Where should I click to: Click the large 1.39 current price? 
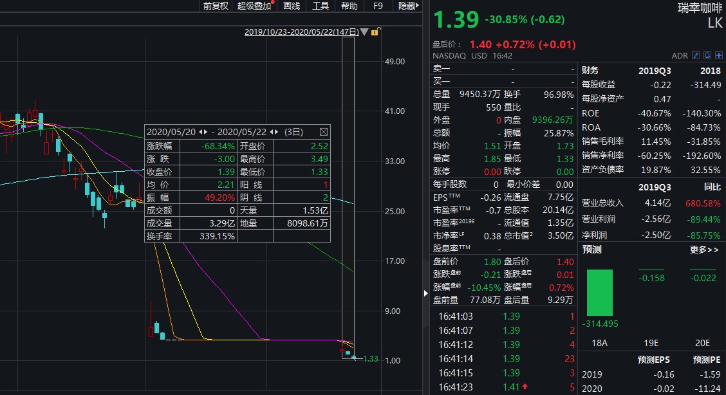(x=456, y=20)
